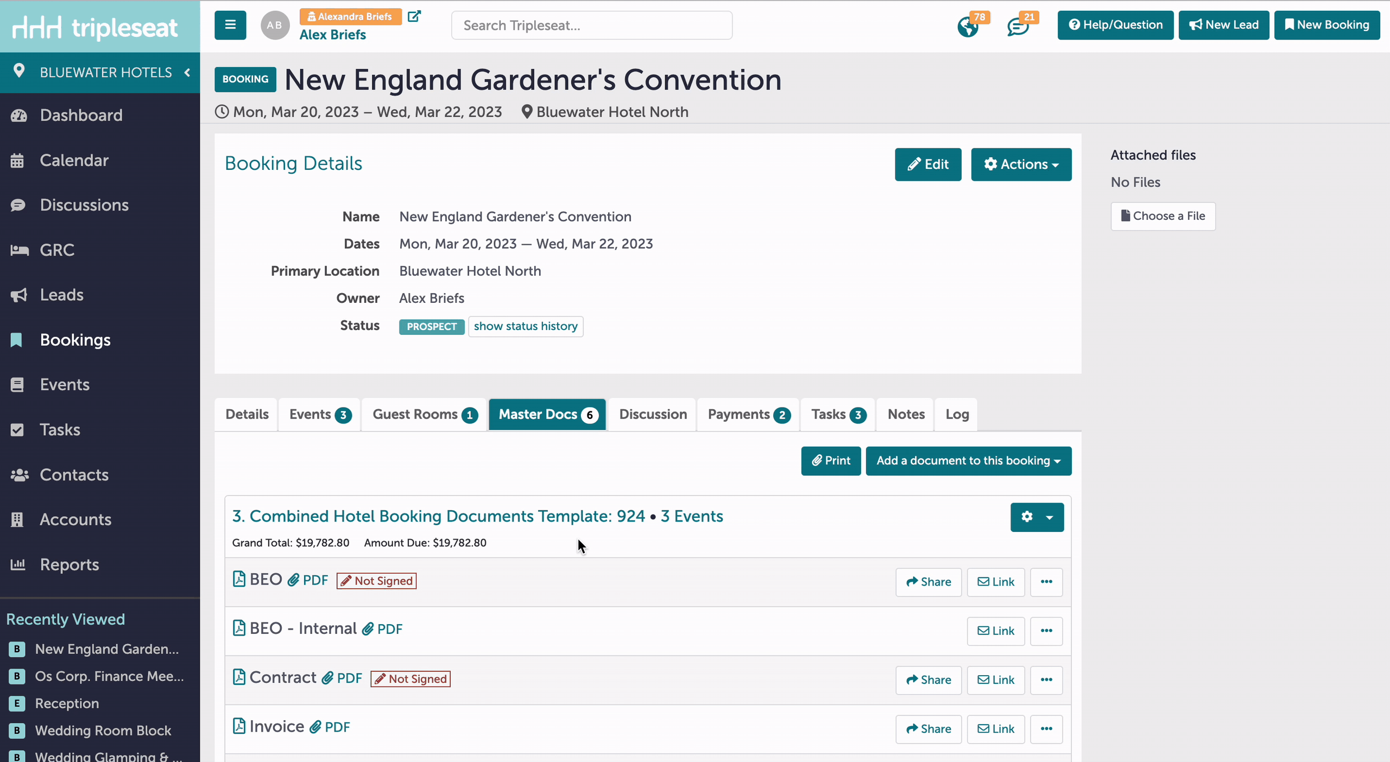This screenshot has height=762, width=1390.
Task: Open the booking Tasks tab
Action: [x=838, y=414]
